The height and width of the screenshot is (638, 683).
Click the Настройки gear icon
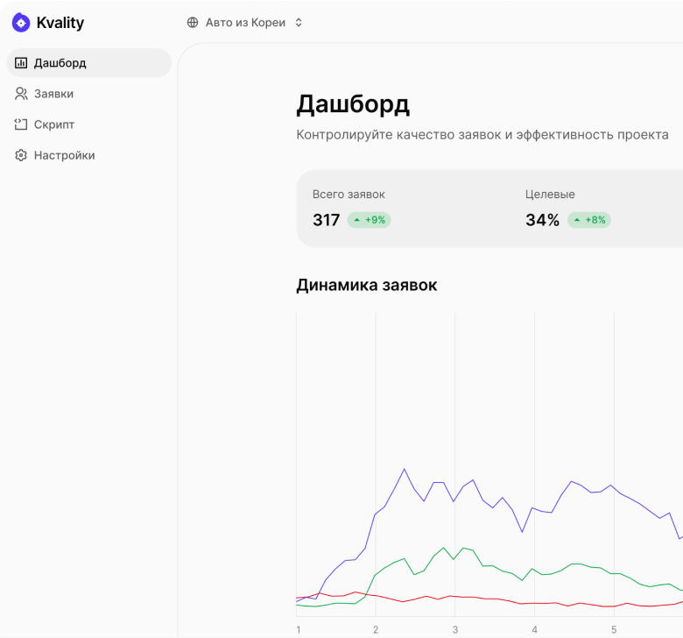pos(21,155)
